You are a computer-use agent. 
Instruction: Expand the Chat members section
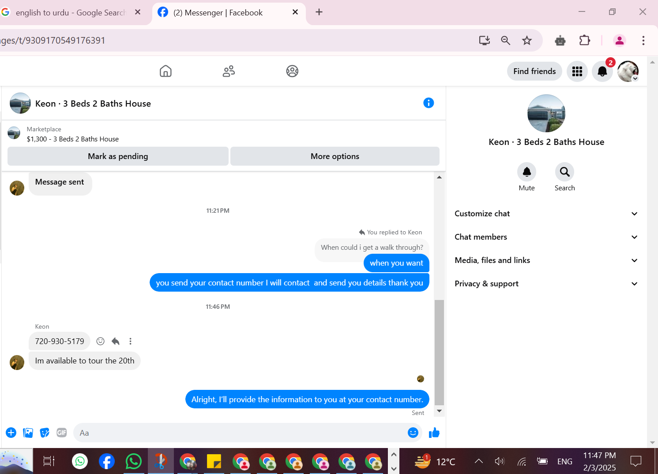click(x=546, y=237)
